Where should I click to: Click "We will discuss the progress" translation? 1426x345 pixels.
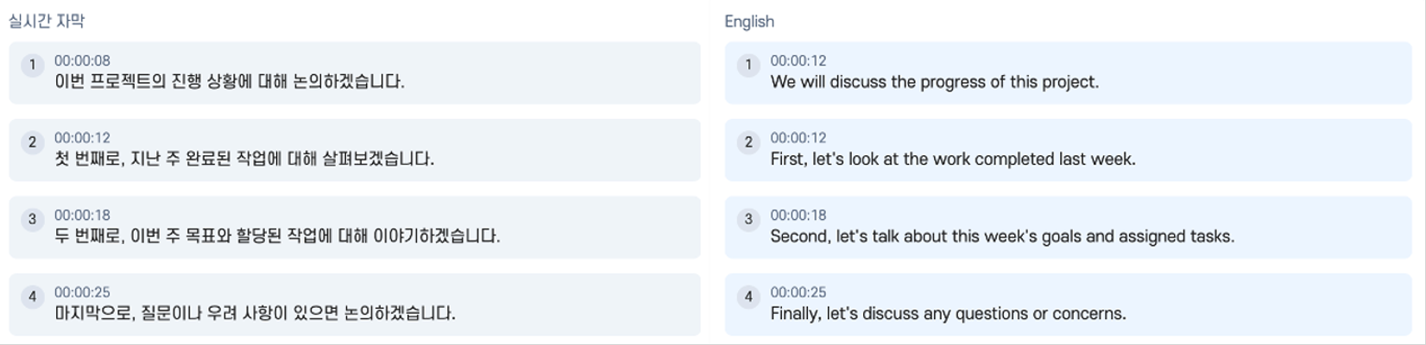[x=934, y=82]
